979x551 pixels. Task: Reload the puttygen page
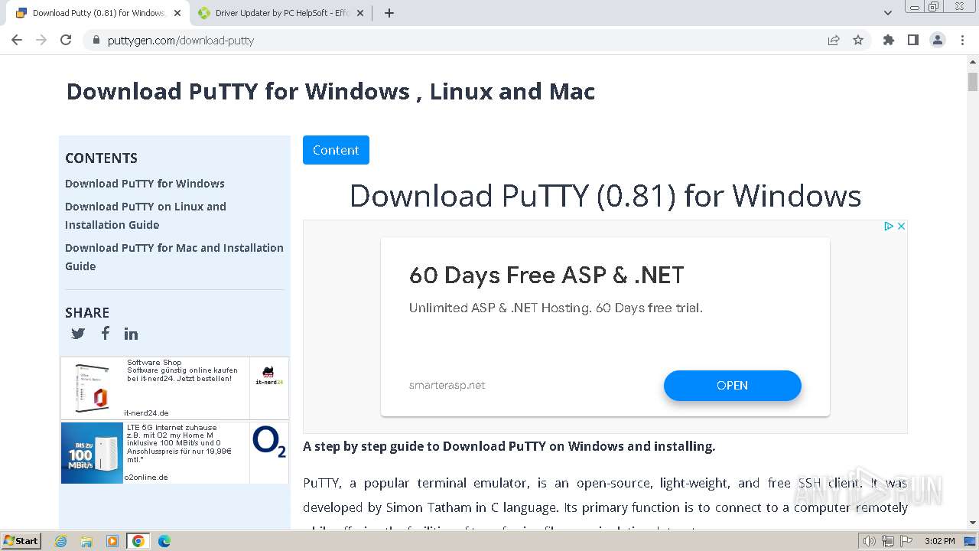click(66, 40)
